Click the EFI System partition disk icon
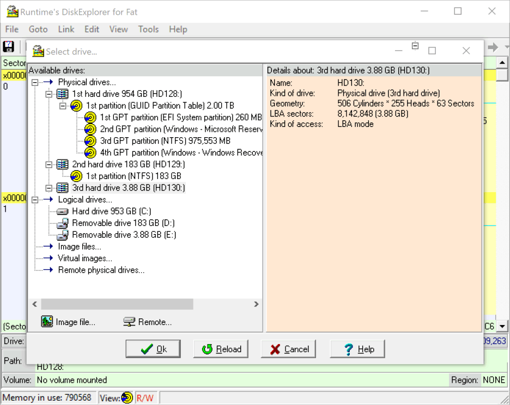 pos(91,118)
